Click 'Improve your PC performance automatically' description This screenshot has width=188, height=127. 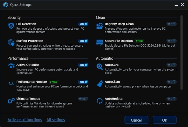[x=47, y=71]
